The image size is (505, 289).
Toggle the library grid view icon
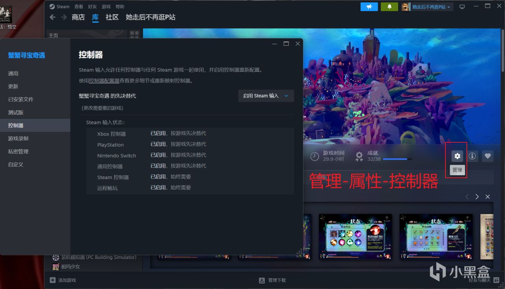[135, 35]
